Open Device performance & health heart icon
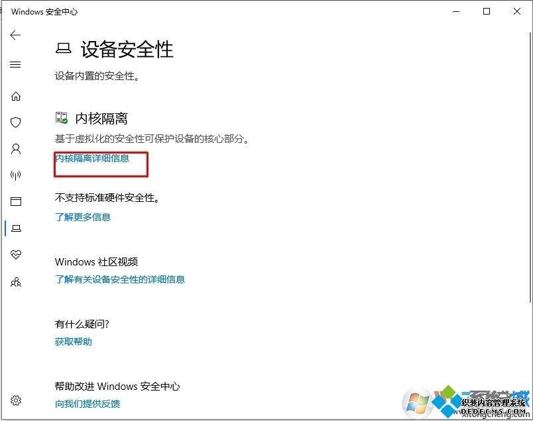 (x=16, y=254)
